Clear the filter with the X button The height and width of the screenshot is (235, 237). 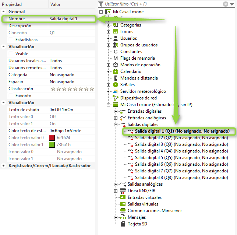[x=226, y=4]
